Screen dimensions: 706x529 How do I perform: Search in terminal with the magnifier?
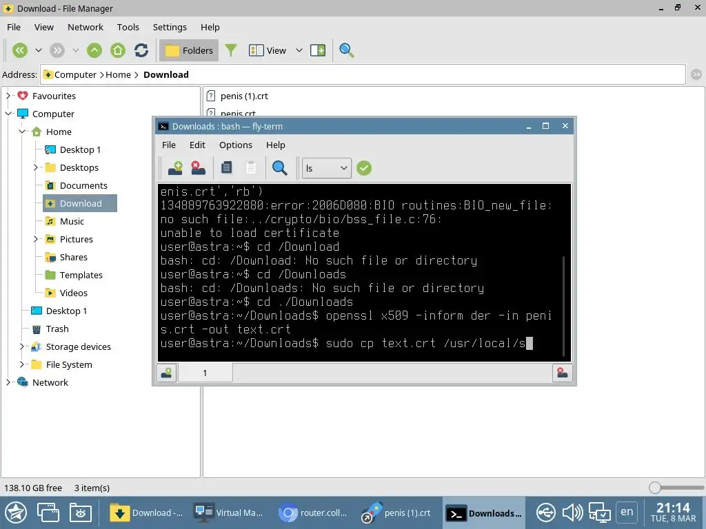coord(280,168)
